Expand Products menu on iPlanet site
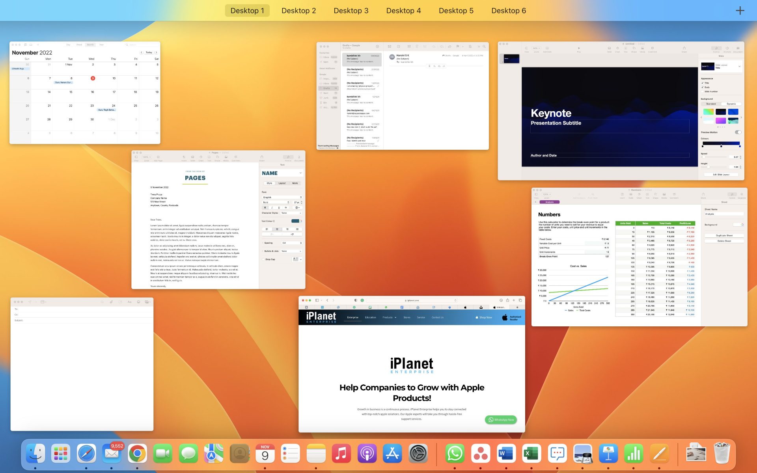Image resolution: width=757 pixels, height=473 pixels. [389, 317]
